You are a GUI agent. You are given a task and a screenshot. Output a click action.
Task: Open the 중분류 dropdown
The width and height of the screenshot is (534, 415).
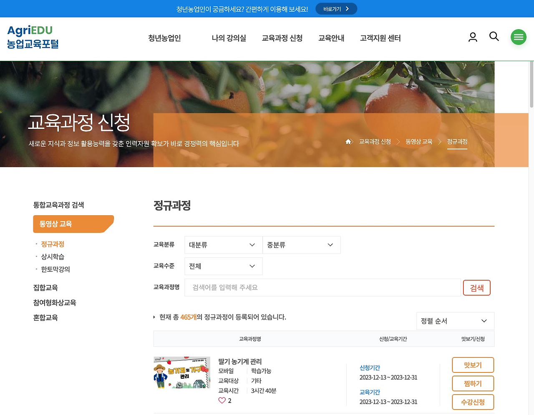pyautogui.click(x=301, y=245)
